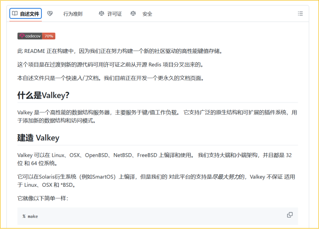Viewport: 319px width, 229px height.
Task: Click the 建造 Valkey heading
Action: coord(38,138)
